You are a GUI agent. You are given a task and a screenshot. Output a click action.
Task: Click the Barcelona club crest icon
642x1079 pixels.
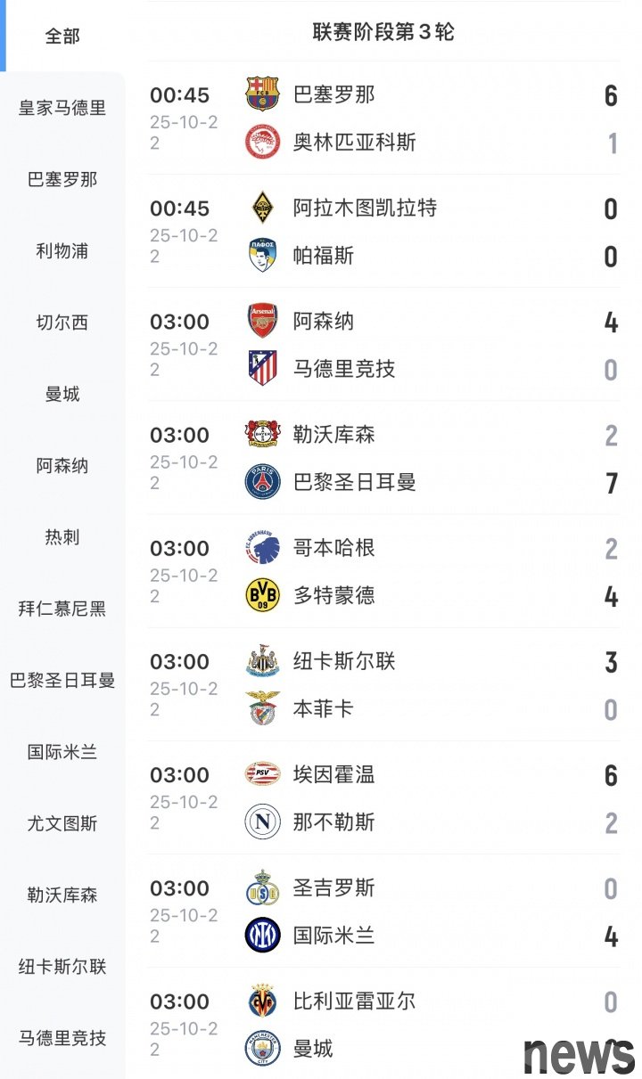pos(262,94)
